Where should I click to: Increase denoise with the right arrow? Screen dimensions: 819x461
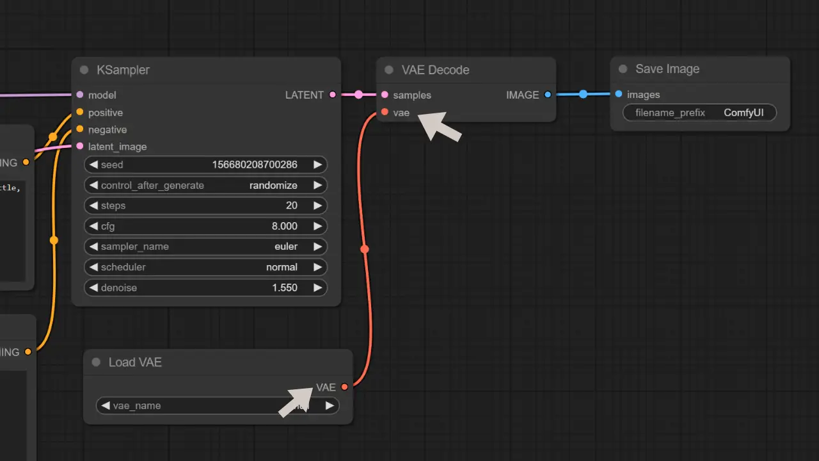click(317, 287)
